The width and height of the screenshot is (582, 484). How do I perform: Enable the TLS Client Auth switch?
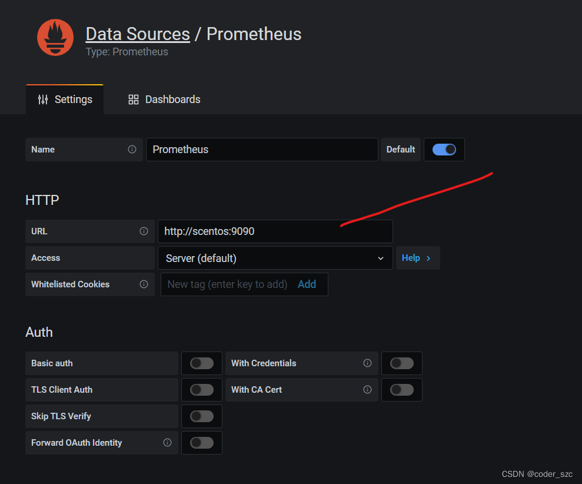click(201, 389)
